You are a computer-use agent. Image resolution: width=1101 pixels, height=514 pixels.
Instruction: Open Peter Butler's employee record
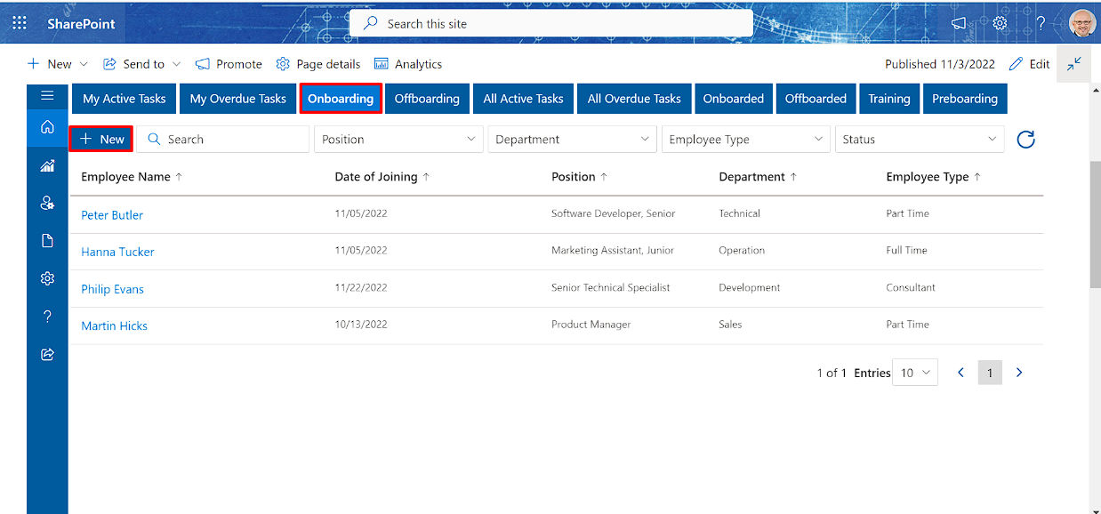(112, 215)
